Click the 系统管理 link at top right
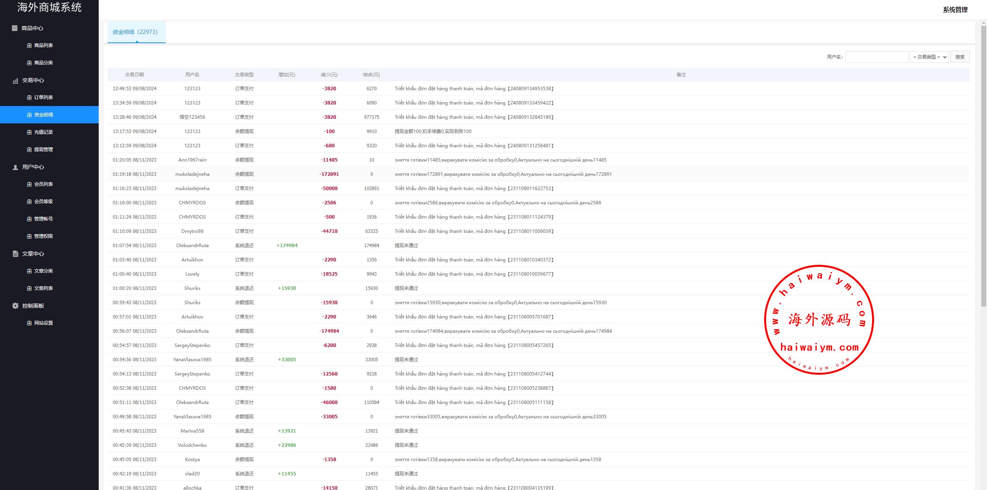The height and width of the screenshot is (490, 987). point(955,10)
